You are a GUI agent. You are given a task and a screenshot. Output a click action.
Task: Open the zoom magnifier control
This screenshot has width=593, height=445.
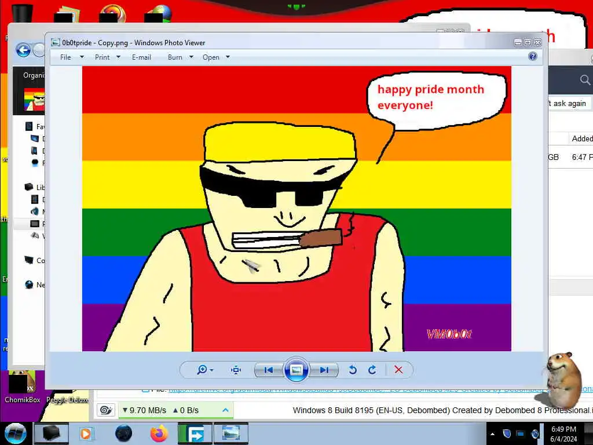(x=202, y=370)
